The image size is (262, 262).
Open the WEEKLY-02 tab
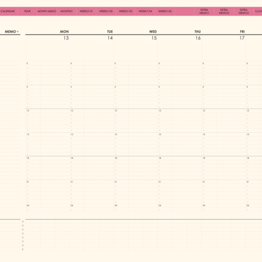tap(106, 11)
